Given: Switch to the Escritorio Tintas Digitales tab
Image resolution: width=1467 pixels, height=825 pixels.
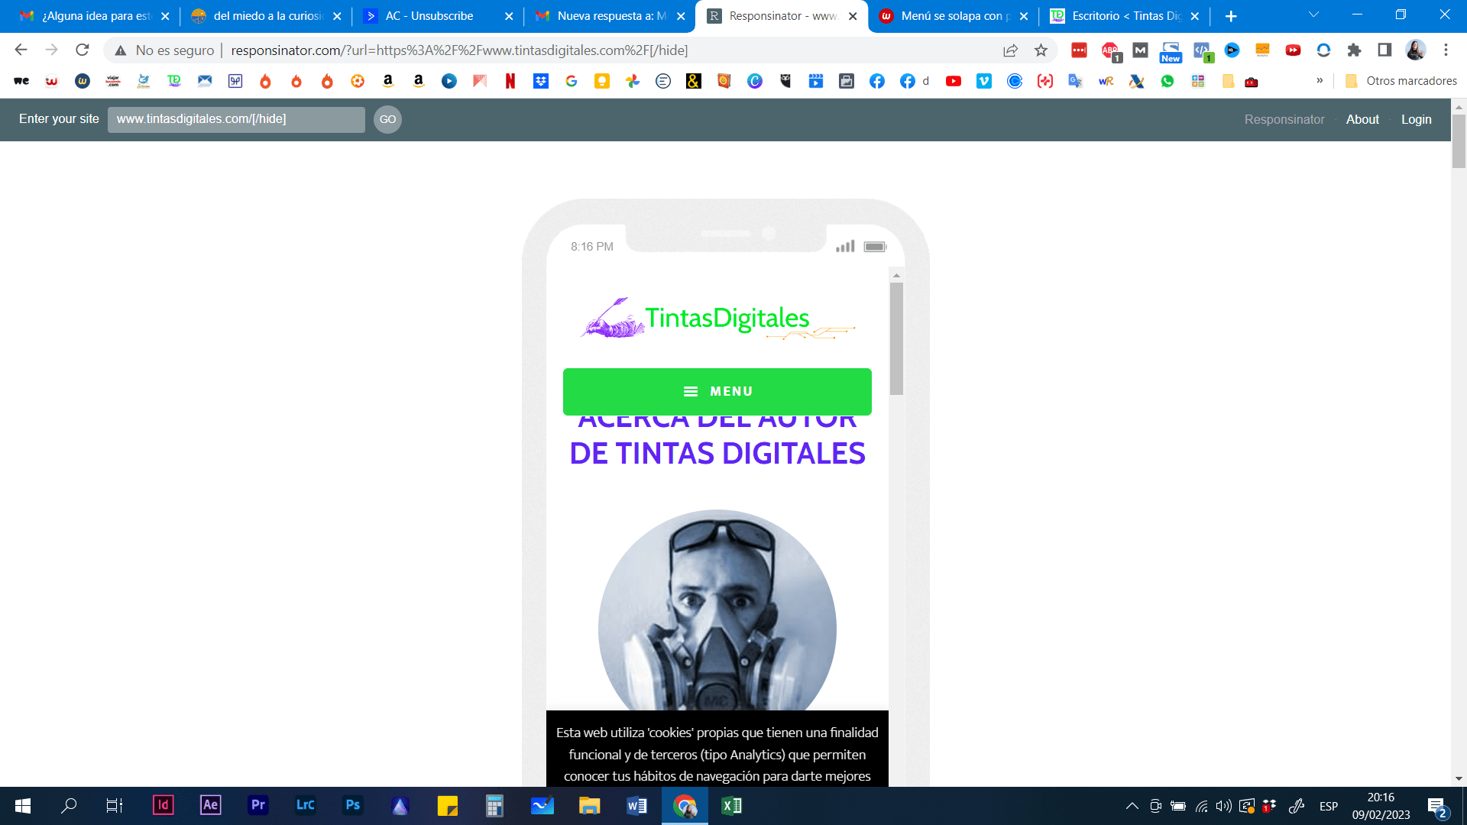Looking at the screenshot, I should click(x=1125, y=16).
